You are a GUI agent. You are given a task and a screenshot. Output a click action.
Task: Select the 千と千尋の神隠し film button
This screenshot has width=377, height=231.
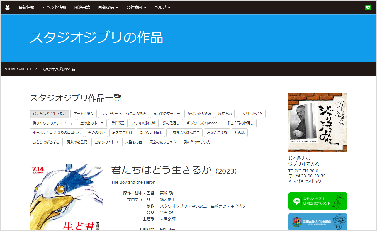tap(240, 123)
